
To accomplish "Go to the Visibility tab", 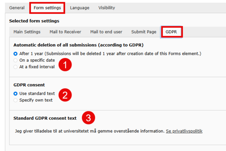I will (107, 8).
